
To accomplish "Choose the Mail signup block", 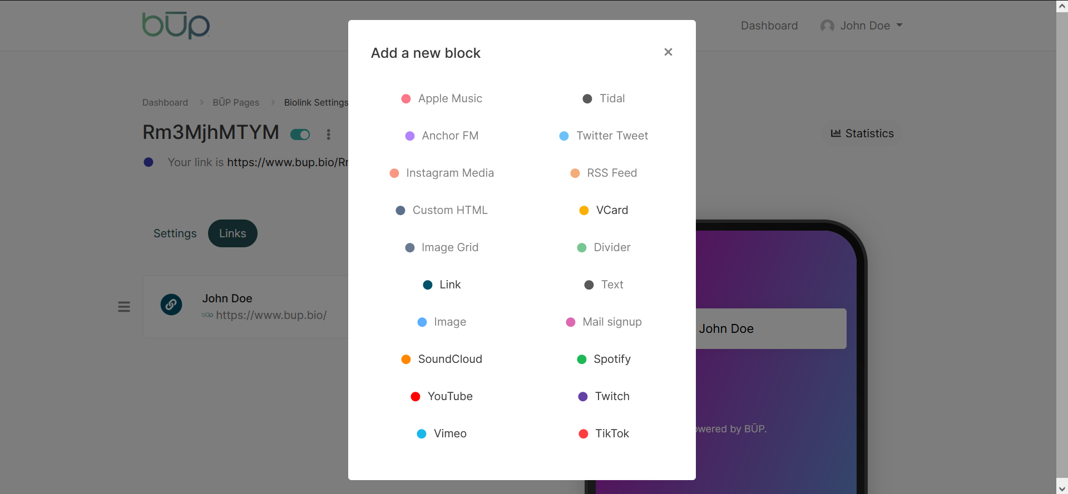I will (604, 322).
